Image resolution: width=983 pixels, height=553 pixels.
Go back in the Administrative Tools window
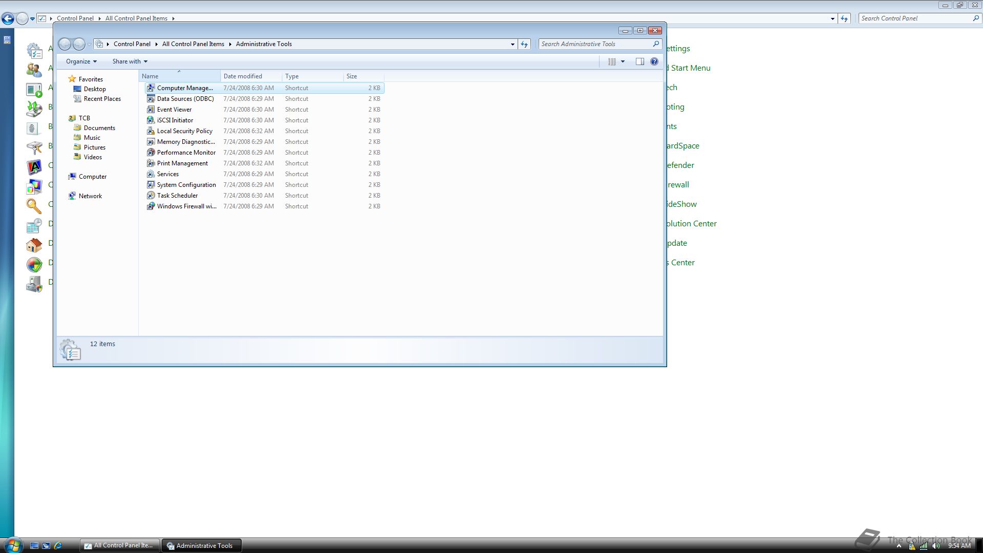click(65, 44)
